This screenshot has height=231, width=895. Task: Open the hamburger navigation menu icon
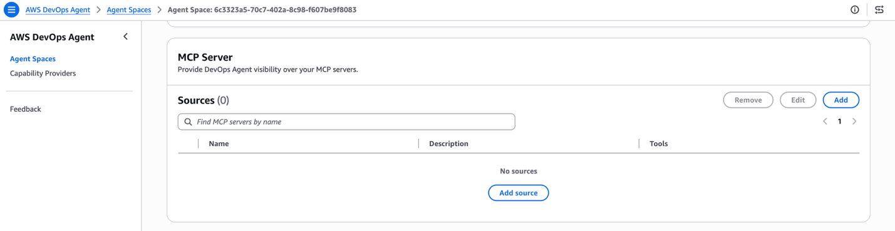[x=11, y=10]
